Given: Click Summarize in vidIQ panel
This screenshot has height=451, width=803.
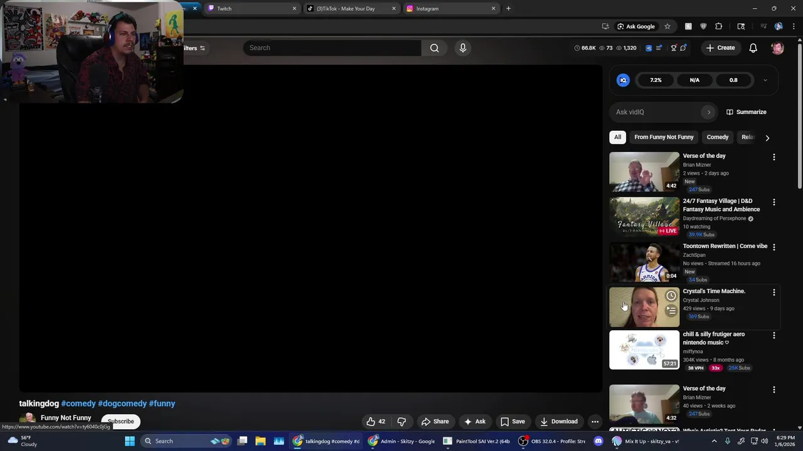Looking at the screenshot, I should pyautogui.click(x=746, y=112).
